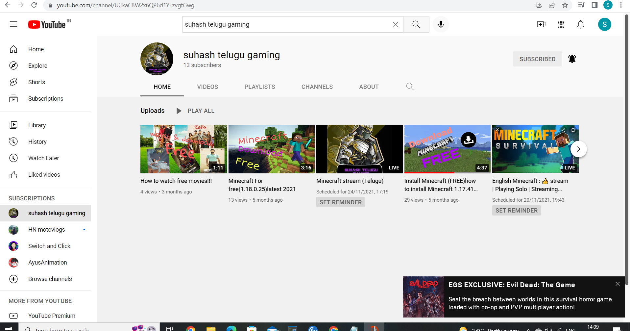Open Switch and Click subscription
630x331 pixels.
coord(45,246)
